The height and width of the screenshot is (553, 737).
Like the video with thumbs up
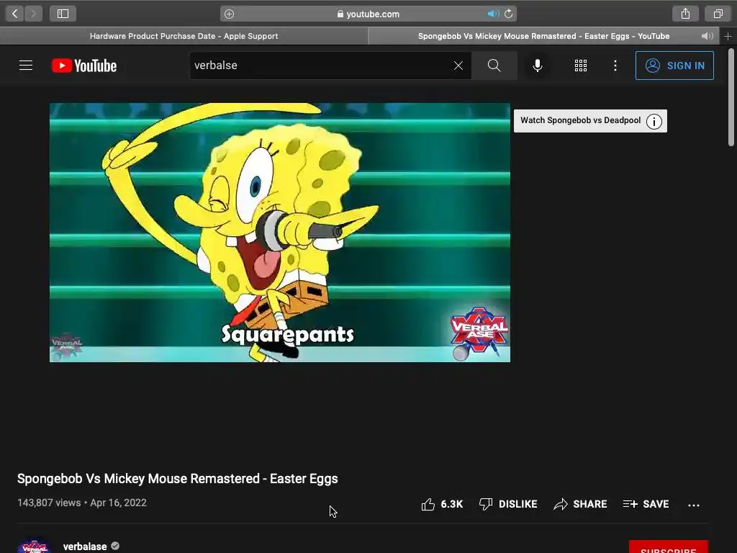point(442,504)
